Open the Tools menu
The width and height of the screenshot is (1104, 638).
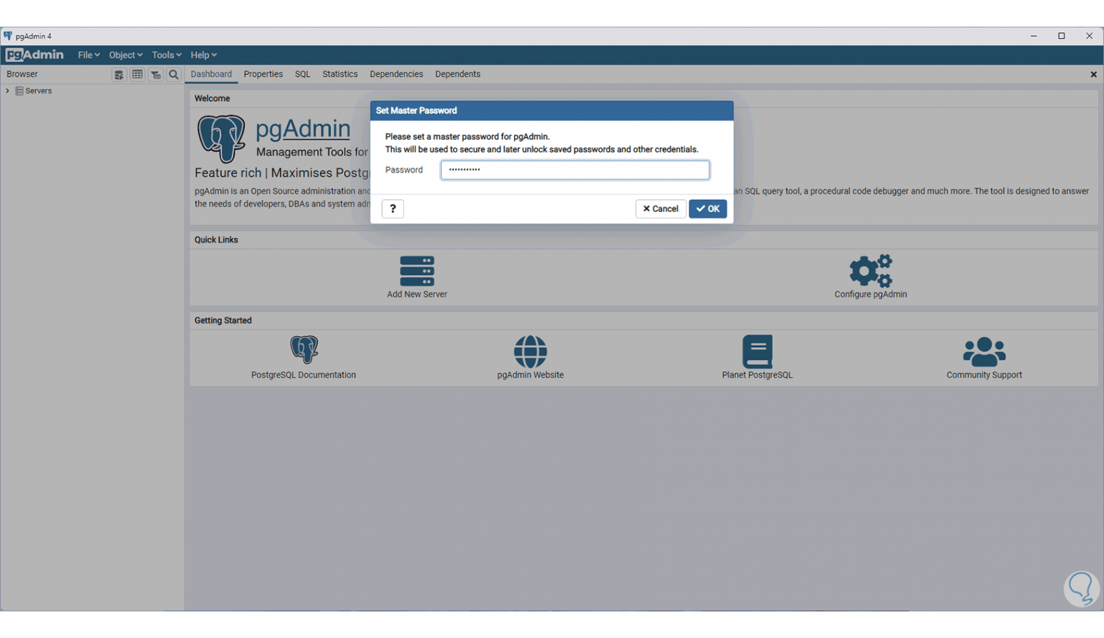[x=166, y=55]
